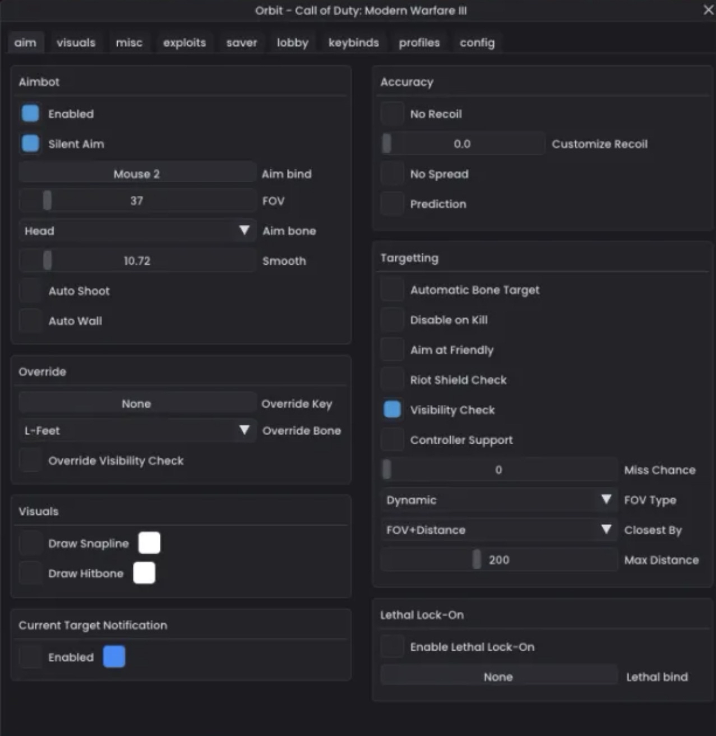This screenshot has height=736, width=716.
Task: Click the white Draw Snapline color swatch
Action: coord(149,543)
